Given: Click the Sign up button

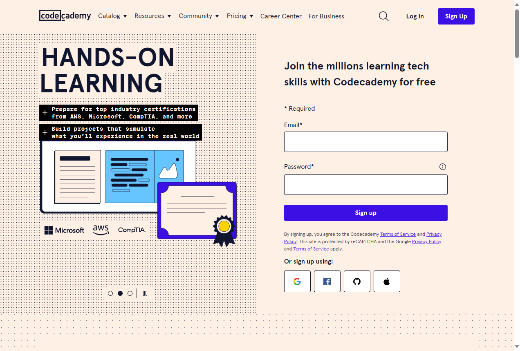Looking at the screenshot, I should (x=365, y=212).
